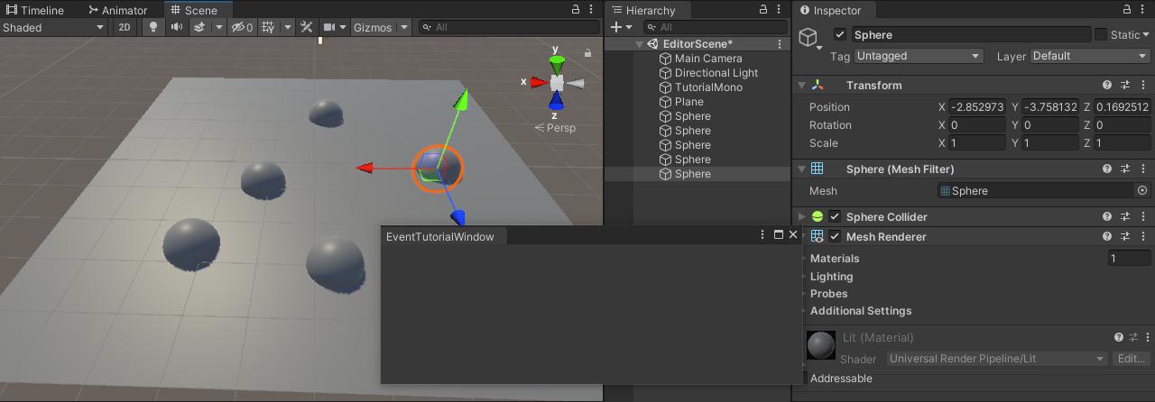Toggle the 2D view mode button
This screenshot has width=1155, height=402.
[125, 27]
